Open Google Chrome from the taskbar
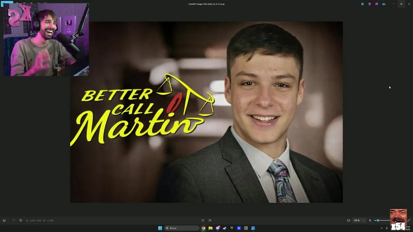Image resolution: width=413 pixels, height=232 pixels. [x=203, y=228]
